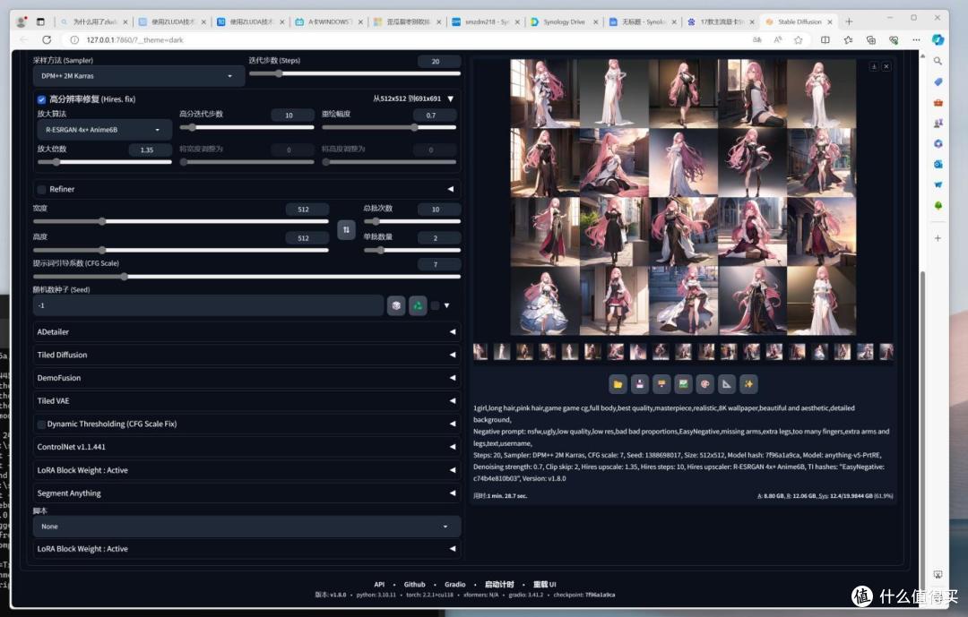This screenshot has height=617, width=968.
Task: Uncheck the Hires. fix checkbox
Action: (41, 99)
